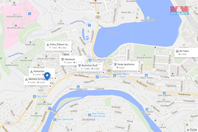This screenshot has width=198, height=132.
Task: Open the Wellness & Congress info card
Action: [37, 81]
